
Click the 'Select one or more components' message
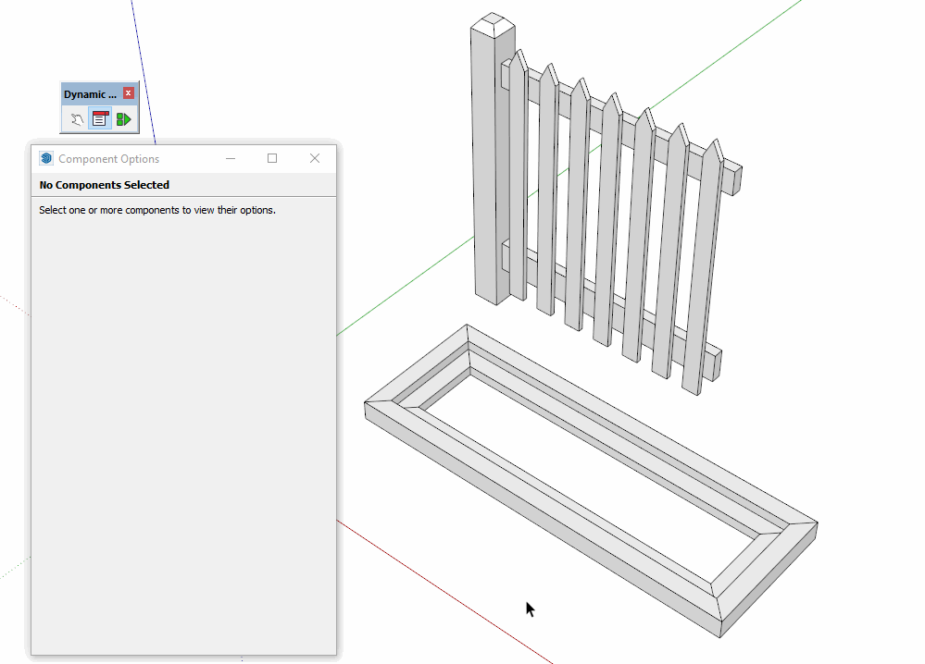(157, 210)
